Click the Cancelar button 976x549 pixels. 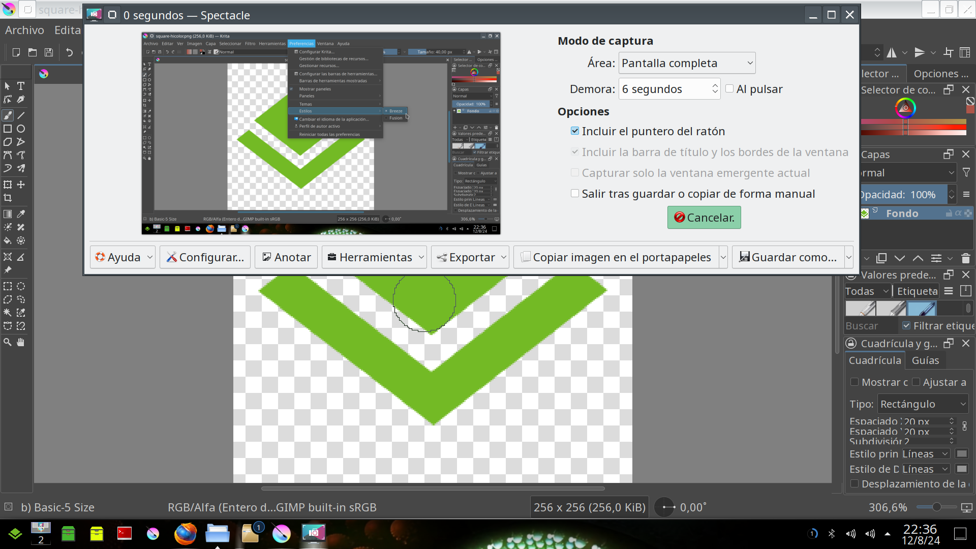704,218
